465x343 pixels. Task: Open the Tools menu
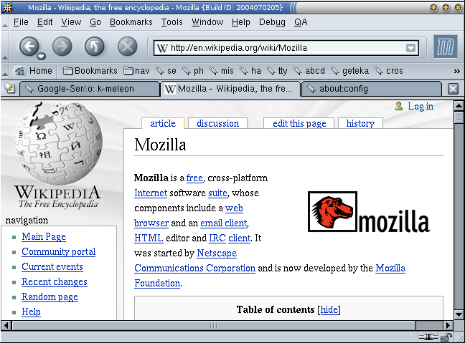tap(172, 22)
